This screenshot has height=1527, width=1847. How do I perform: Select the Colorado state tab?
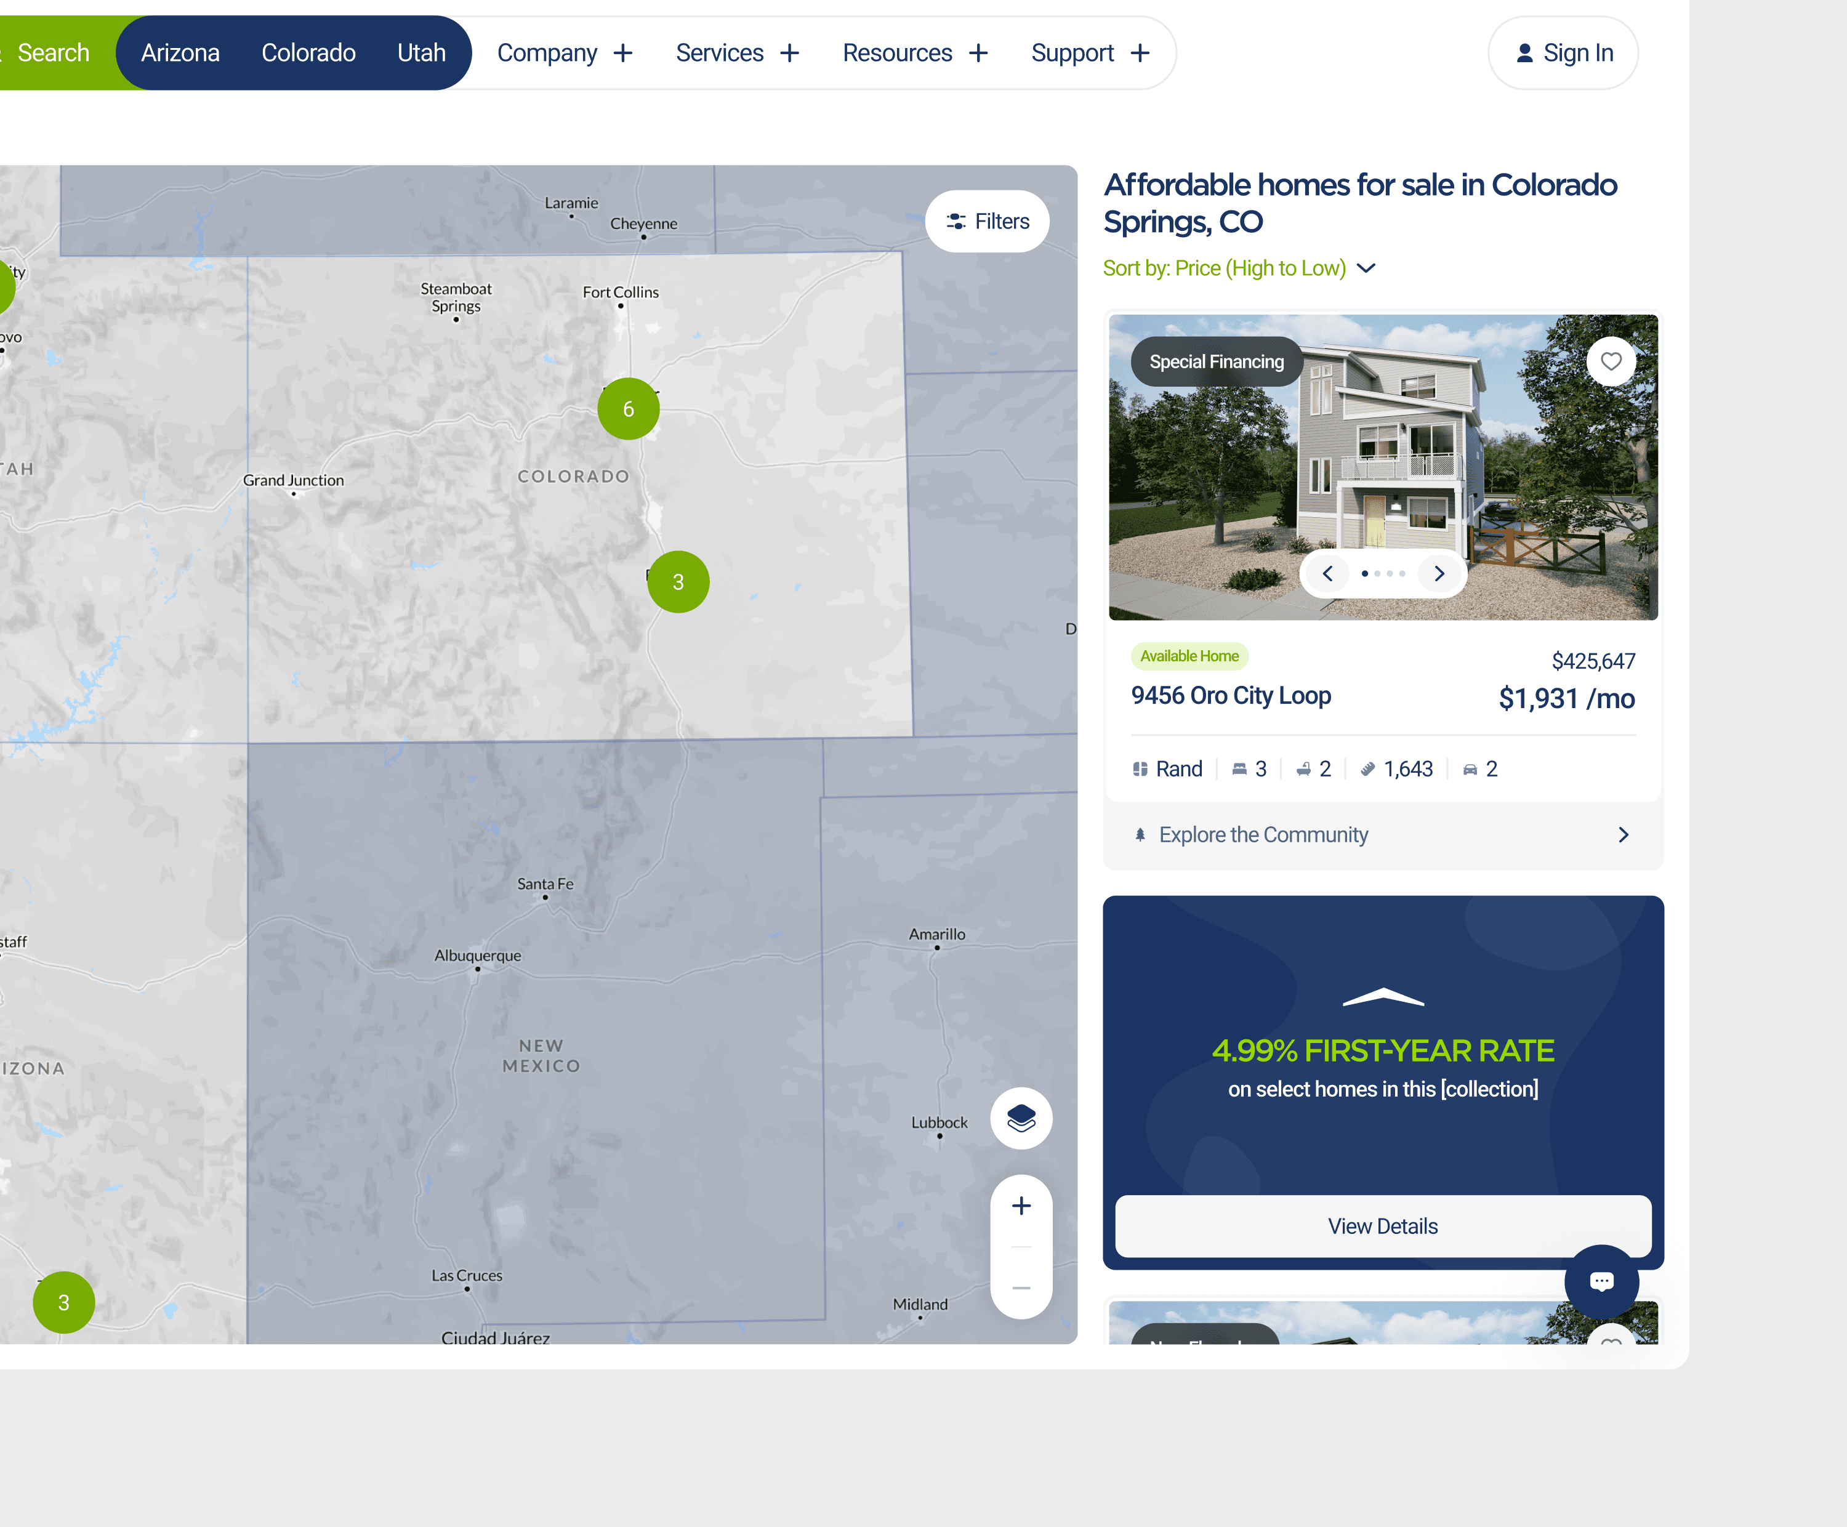pos(308,53)
